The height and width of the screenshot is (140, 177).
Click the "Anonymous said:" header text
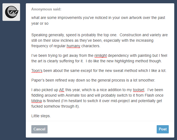[46, 9]
